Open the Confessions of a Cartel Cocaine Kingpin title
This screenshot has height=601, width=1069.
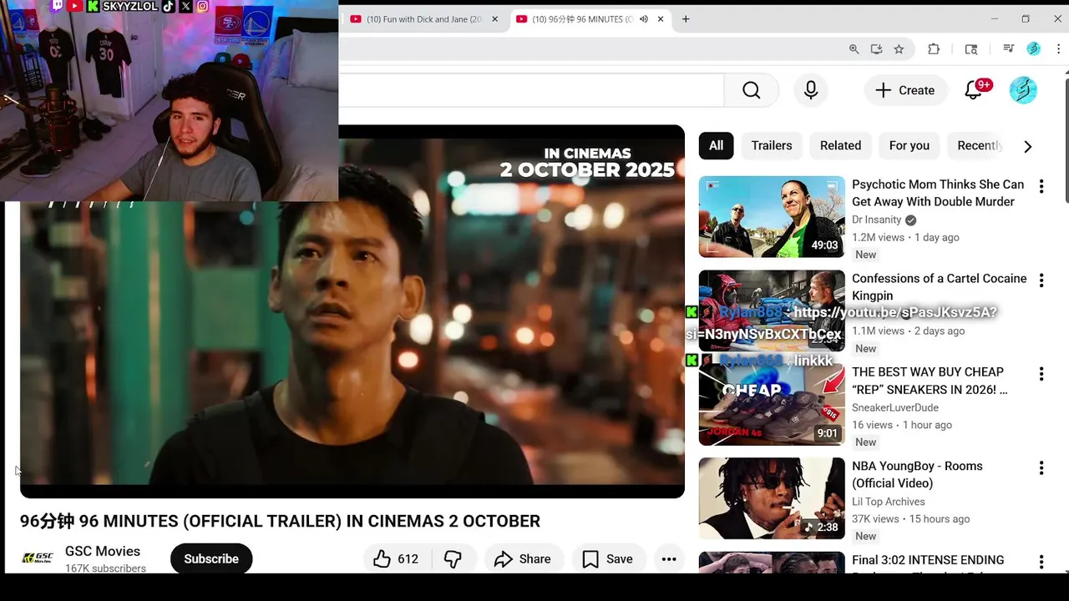[939, 287]
